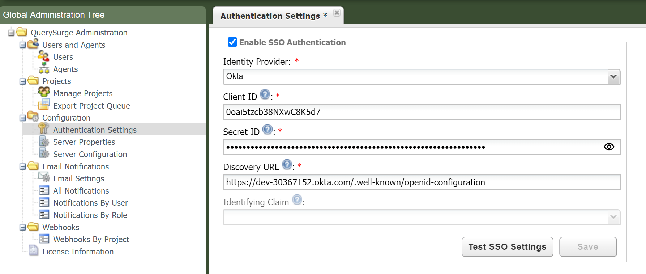Reveal the Secret ID with eye icon
Viewport: 646px width, 274px height.
tap(609, 147)
